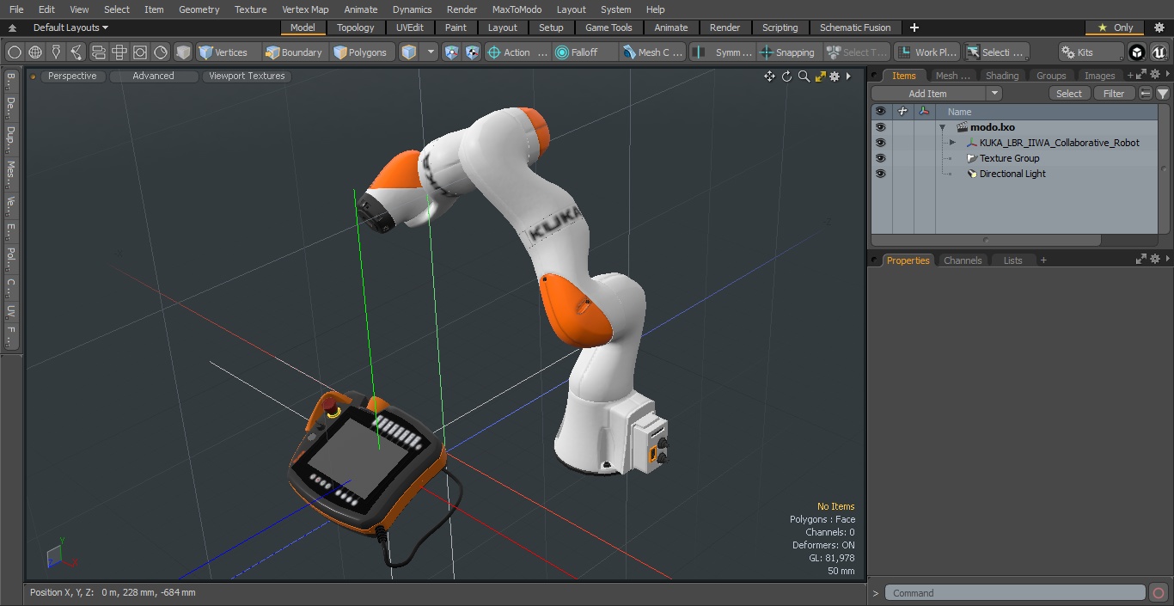Open settings gear in Items panel header
The height and width of the screenshot is (606, 1174).
1156,76
